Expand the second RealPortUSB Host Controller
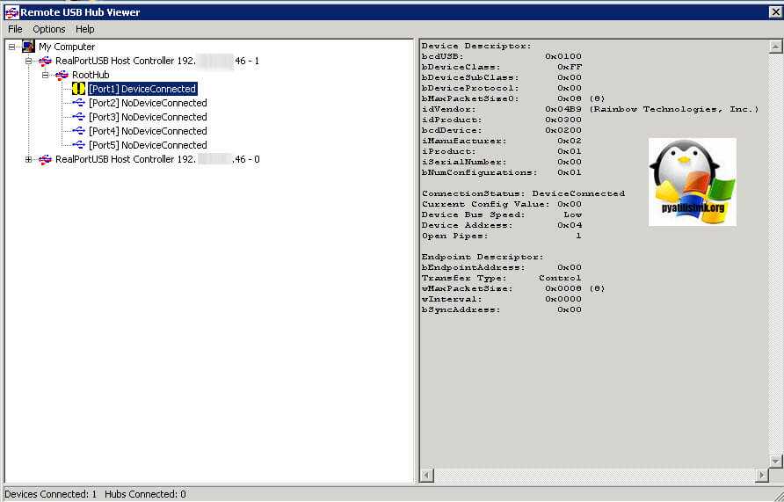The height and width of the screenshot is (502, 784). tap(28, 159)
